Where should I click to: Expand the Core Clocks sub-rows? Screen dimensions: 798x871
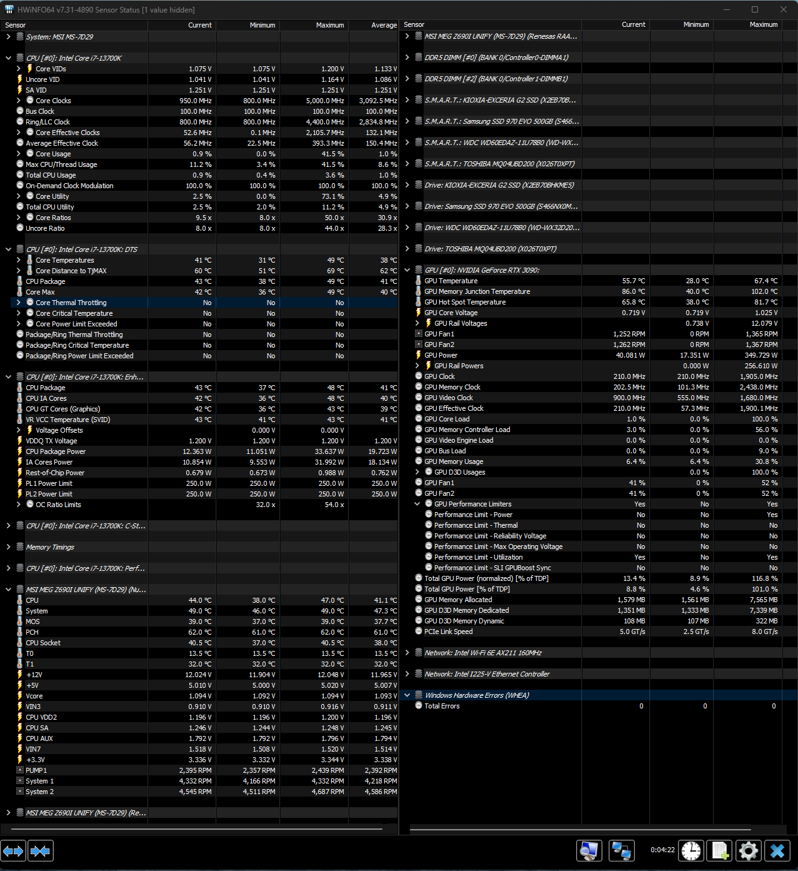click(18, 101)
